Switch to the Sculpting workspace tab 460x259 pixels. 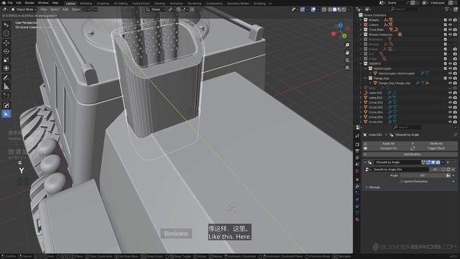coord(103,4)
